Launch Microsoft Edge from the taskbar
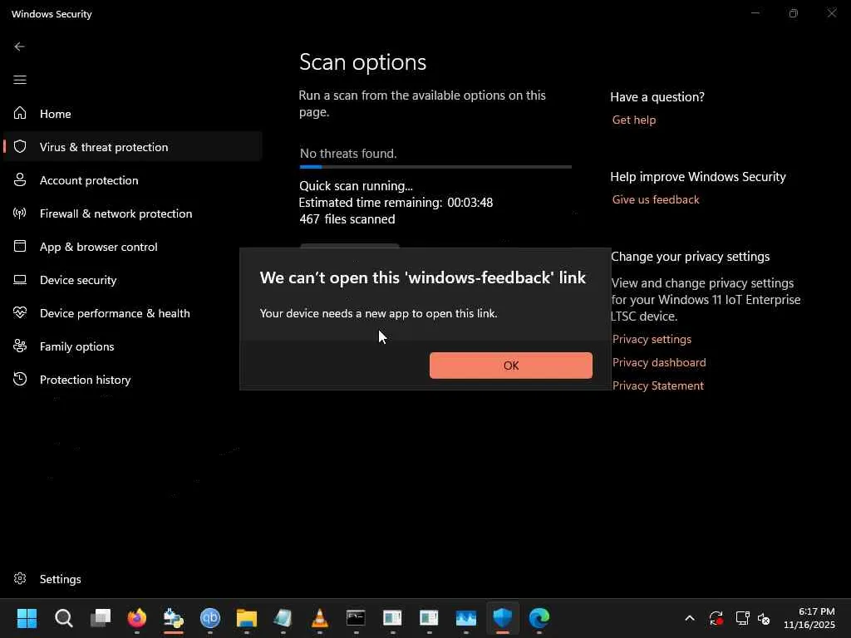 point(539,617)
